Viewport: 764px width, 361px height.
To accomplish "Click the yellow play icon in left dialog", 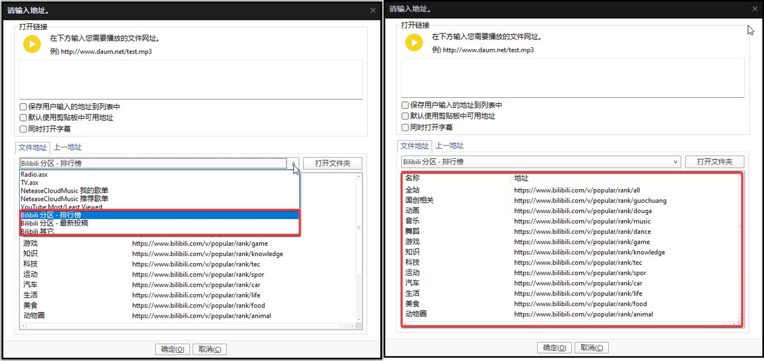I will coord(32,44).
